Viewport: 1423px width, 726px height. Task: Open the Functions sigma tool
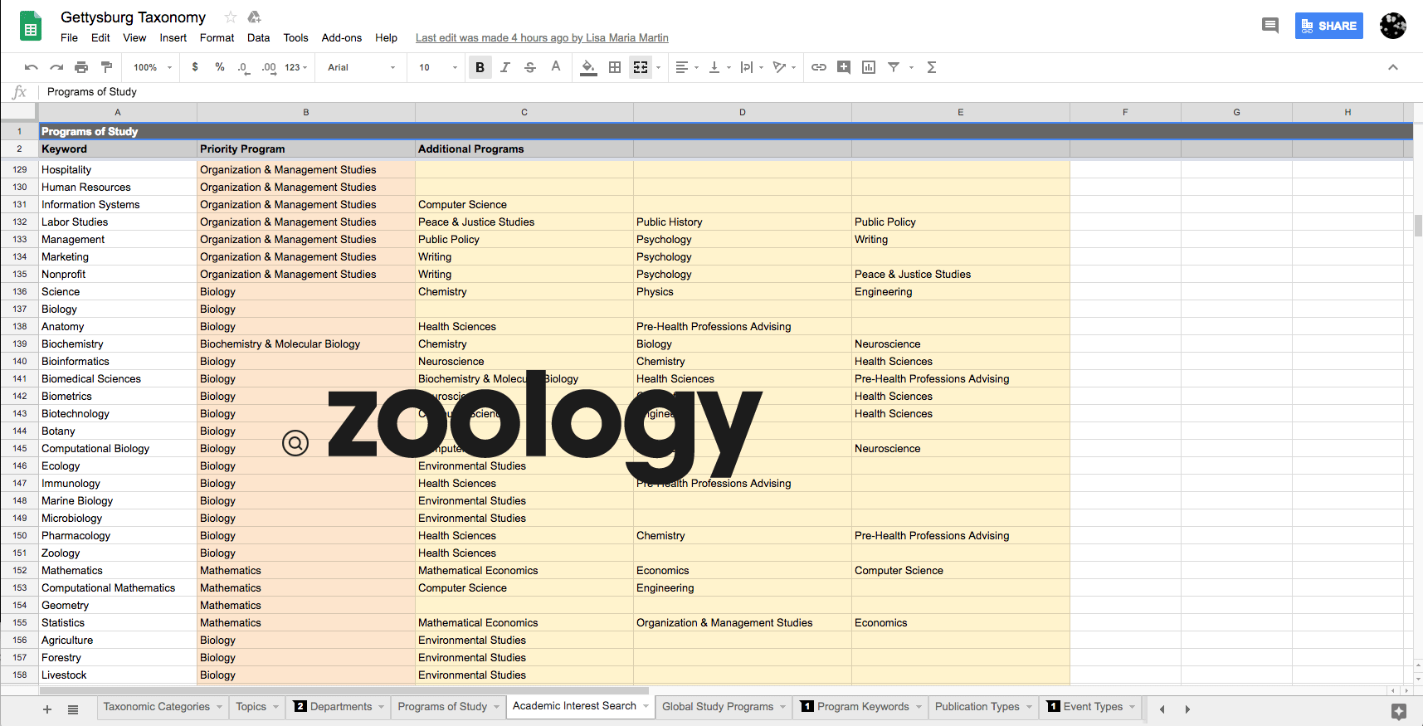point(932,67)
